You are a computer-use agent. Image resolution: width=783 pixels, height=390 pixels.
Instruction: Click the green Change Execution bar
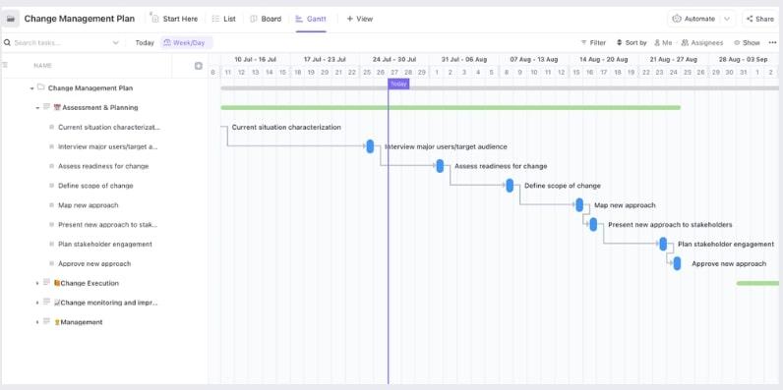coord(757,283)
